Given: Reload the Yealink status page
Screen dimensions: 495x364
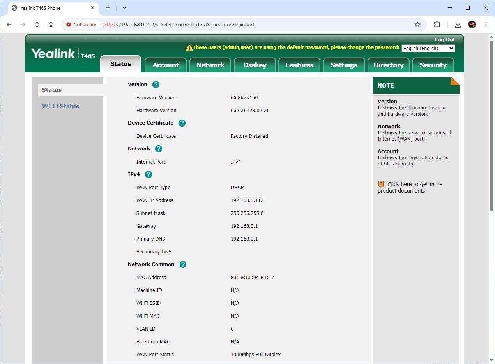Looking at the screenshot, I should coord(37,25).
